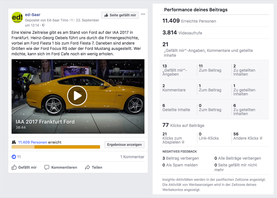
Task: Open the 1 Kommentar link
Action: pyautogui.click(x=132, y=157)
